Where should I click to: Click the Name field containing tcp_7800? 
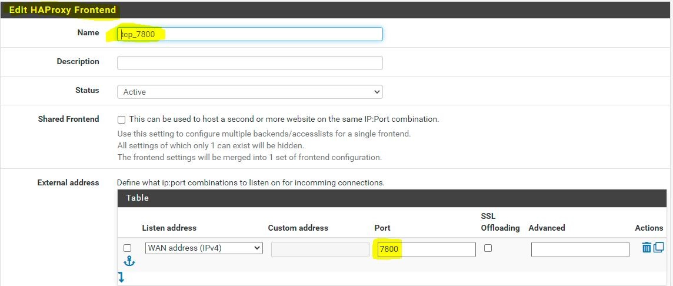tap(249, 34)
